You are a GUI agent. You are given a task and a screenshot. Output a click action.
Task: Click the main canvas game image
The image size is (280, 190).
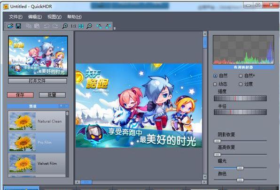coord(139,106)
